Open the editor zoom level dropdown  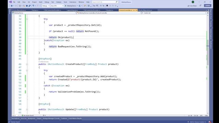point(15,115)
